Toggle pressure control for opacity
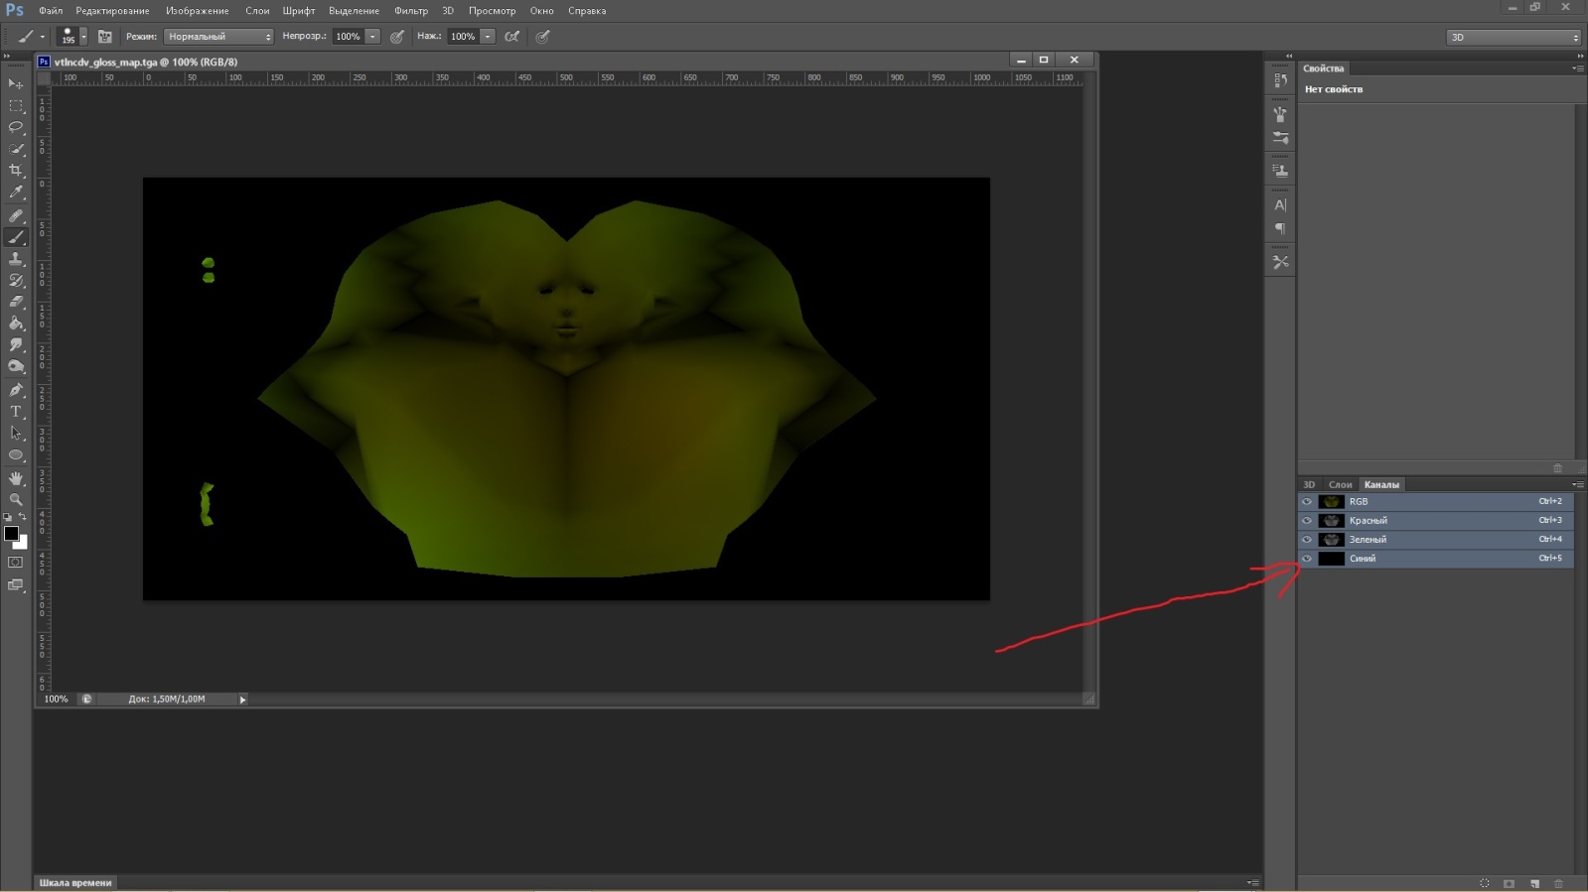This screenshot has height=892, width=1588. click(396, 37)
